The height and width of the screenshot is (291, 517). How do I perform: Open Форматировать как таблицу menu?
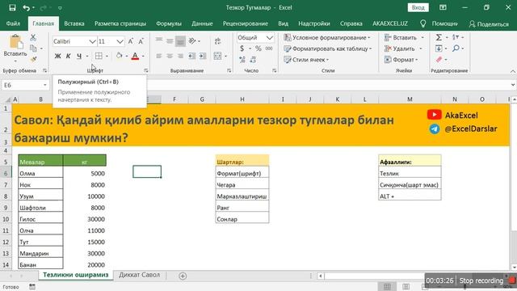pyautogui.click(x=328, y=48)
